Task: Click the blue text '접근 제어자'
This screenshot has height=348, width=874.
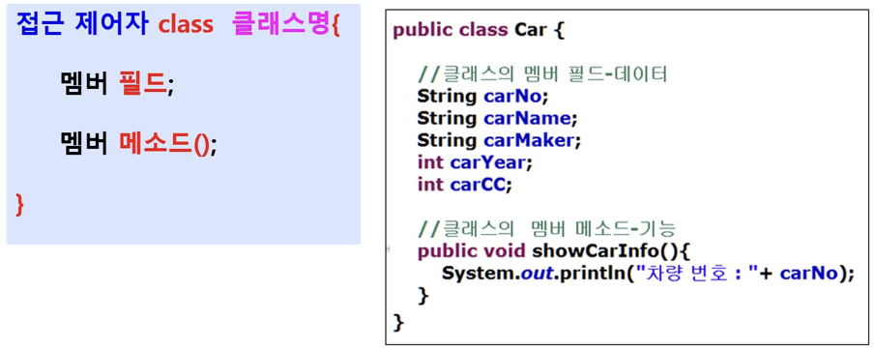Action: 81,24
